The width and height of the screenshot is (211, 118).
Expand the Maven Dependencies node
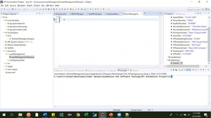pos(4,45)
